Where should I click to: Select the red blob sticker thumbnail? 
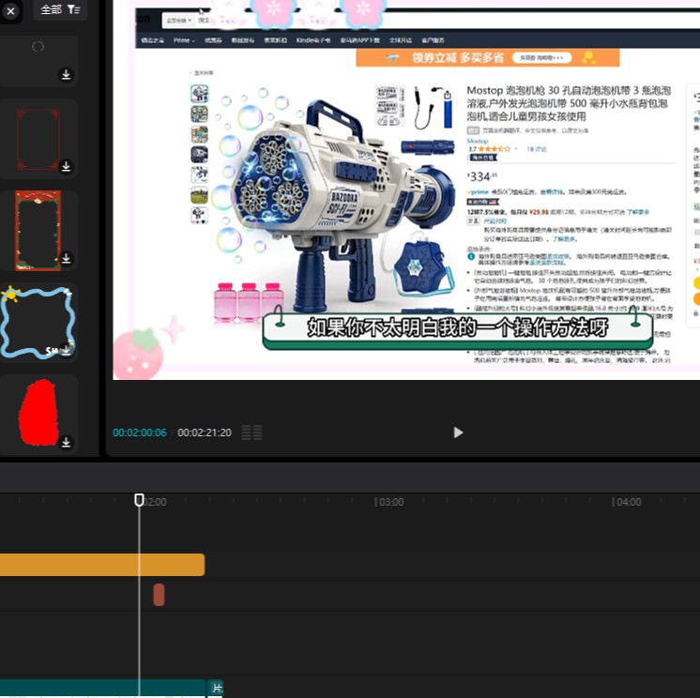(38, 413)
